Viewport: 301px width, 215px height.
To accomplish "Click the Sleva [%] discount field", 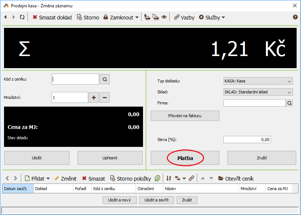I will pyautogui.click(x=247, y=140).
